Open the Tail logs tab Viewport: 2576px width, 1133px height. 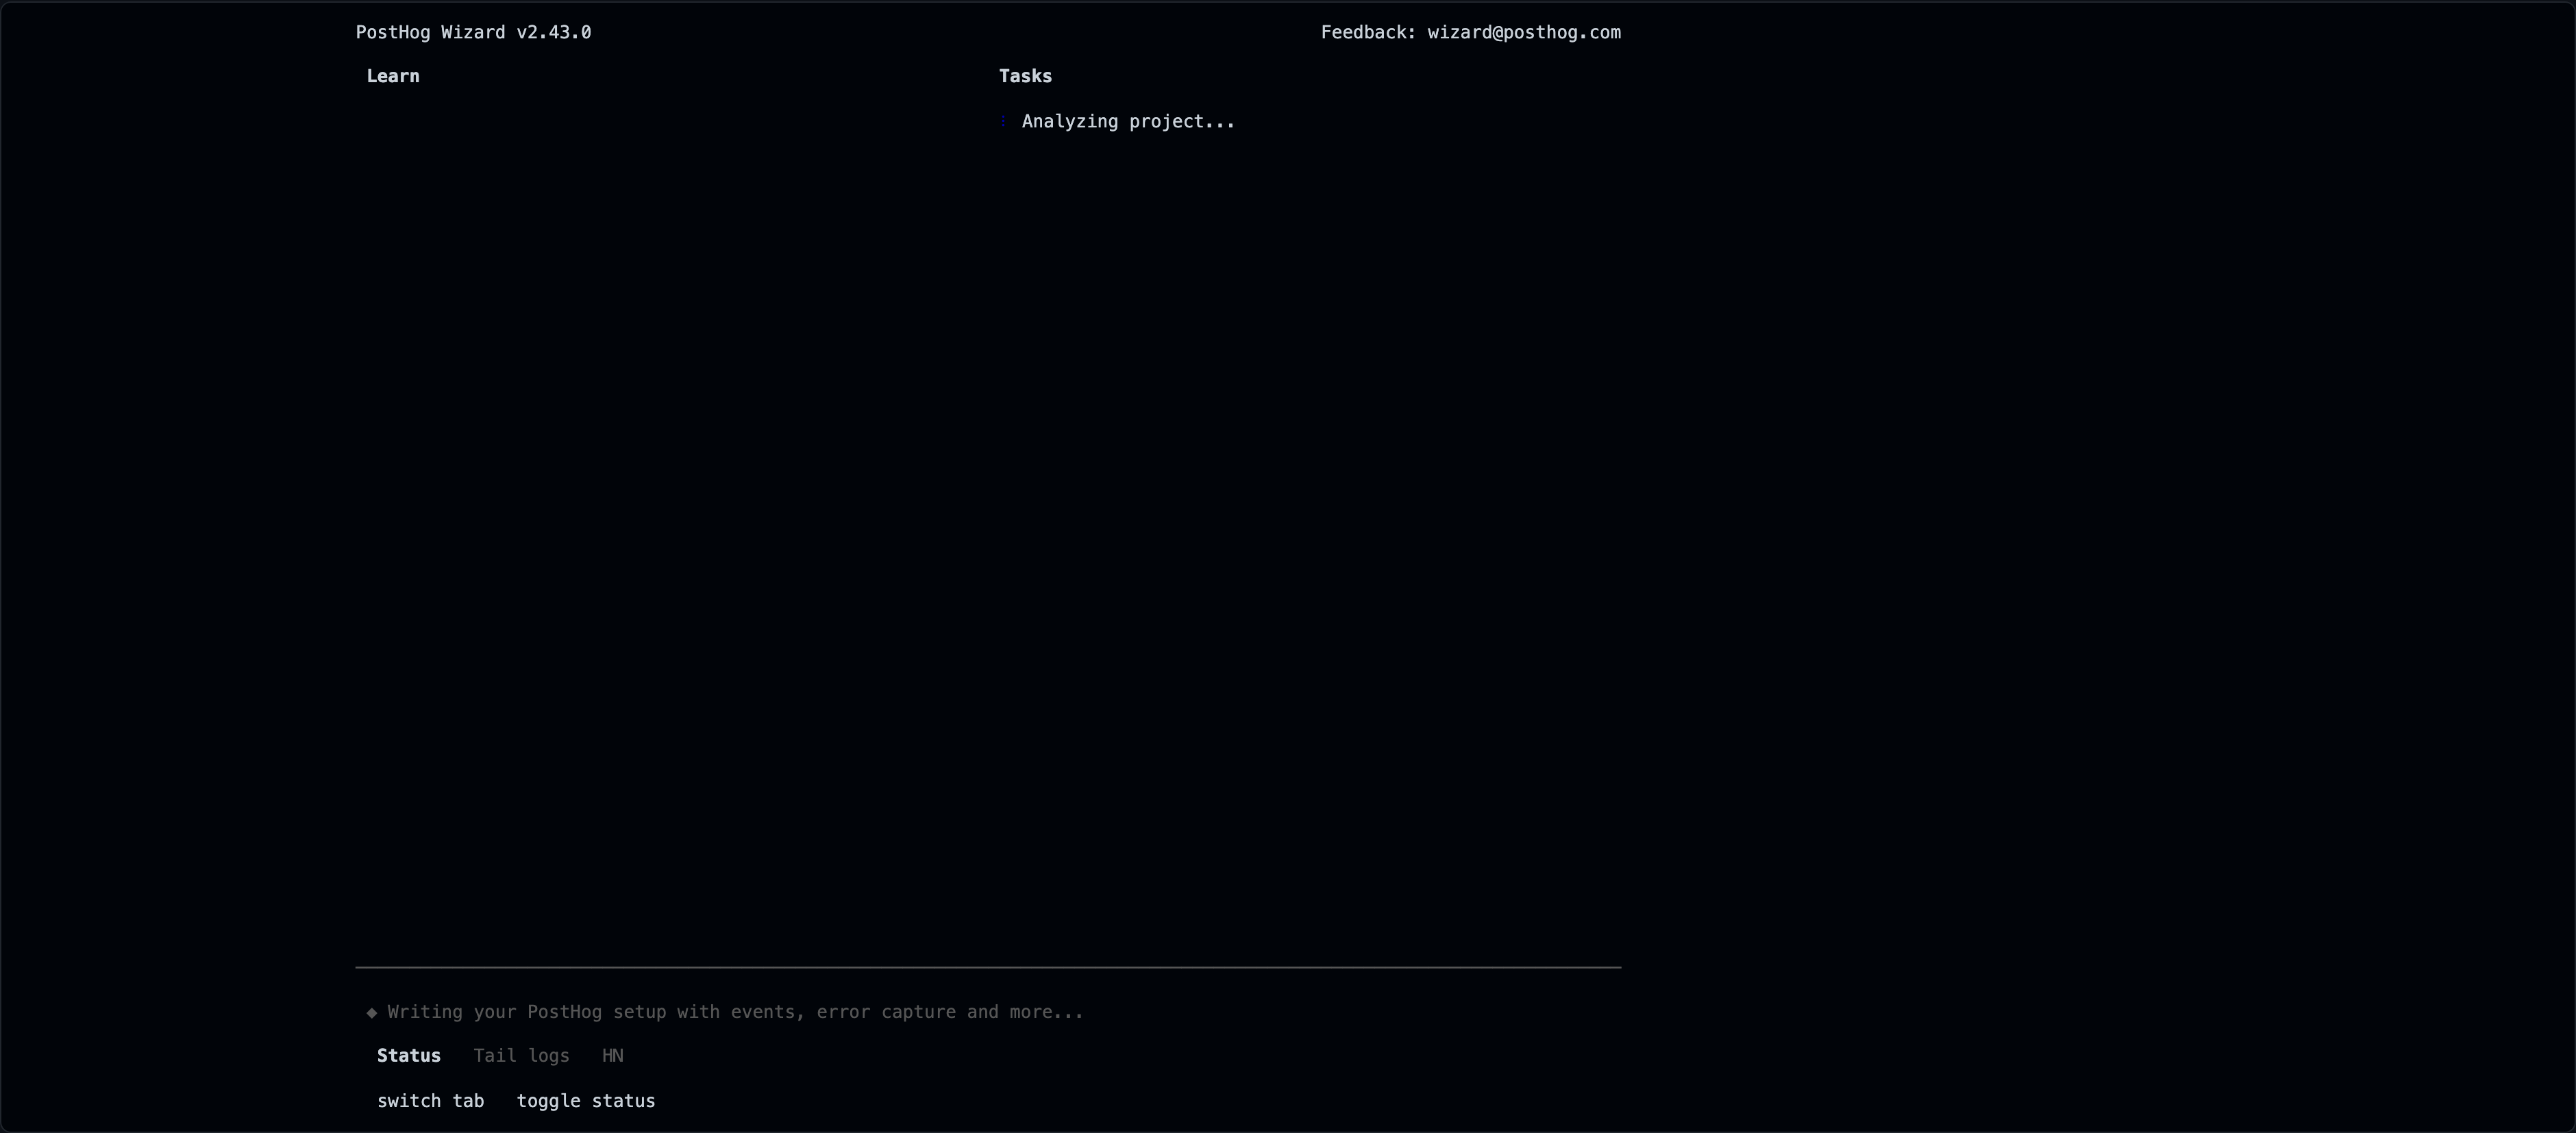coord(521,1056)
